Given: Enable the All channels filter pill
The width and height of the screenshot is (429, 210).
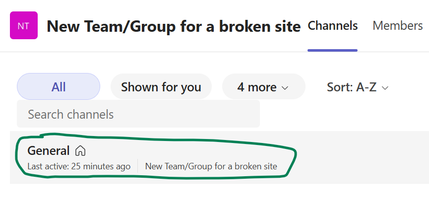Looking at the screenshot, I should tap(59, 86).
